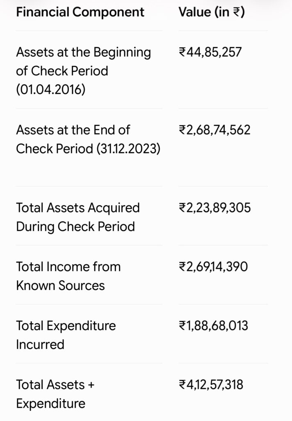Screen dimensions: 292x421
Task: Click Total Income from Known Sources label
Action: point(68,276)
